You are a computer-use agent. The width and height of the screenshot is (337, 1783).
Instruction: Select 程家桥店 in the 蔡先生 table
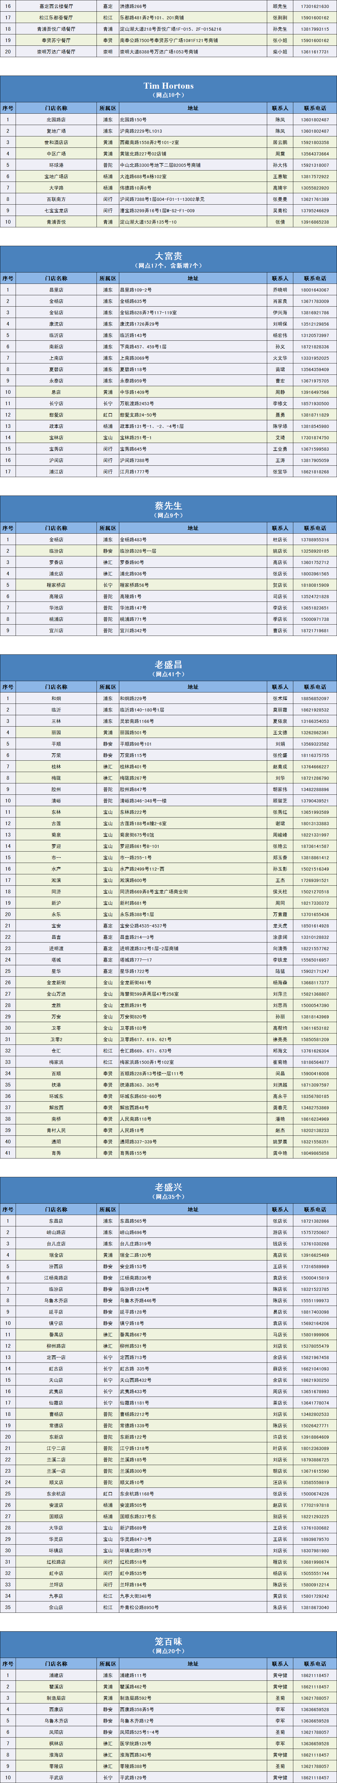click(56, 585)
